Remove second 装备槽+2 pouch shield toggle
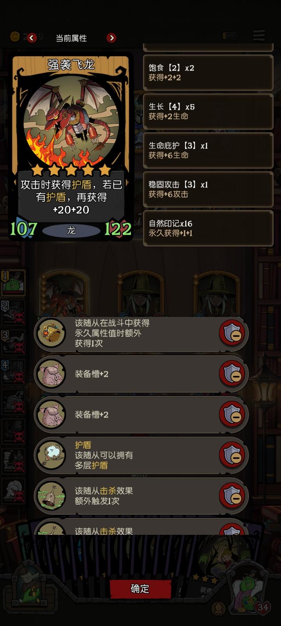The width and height of the screenshot is (281, 626). click(232, 415)
